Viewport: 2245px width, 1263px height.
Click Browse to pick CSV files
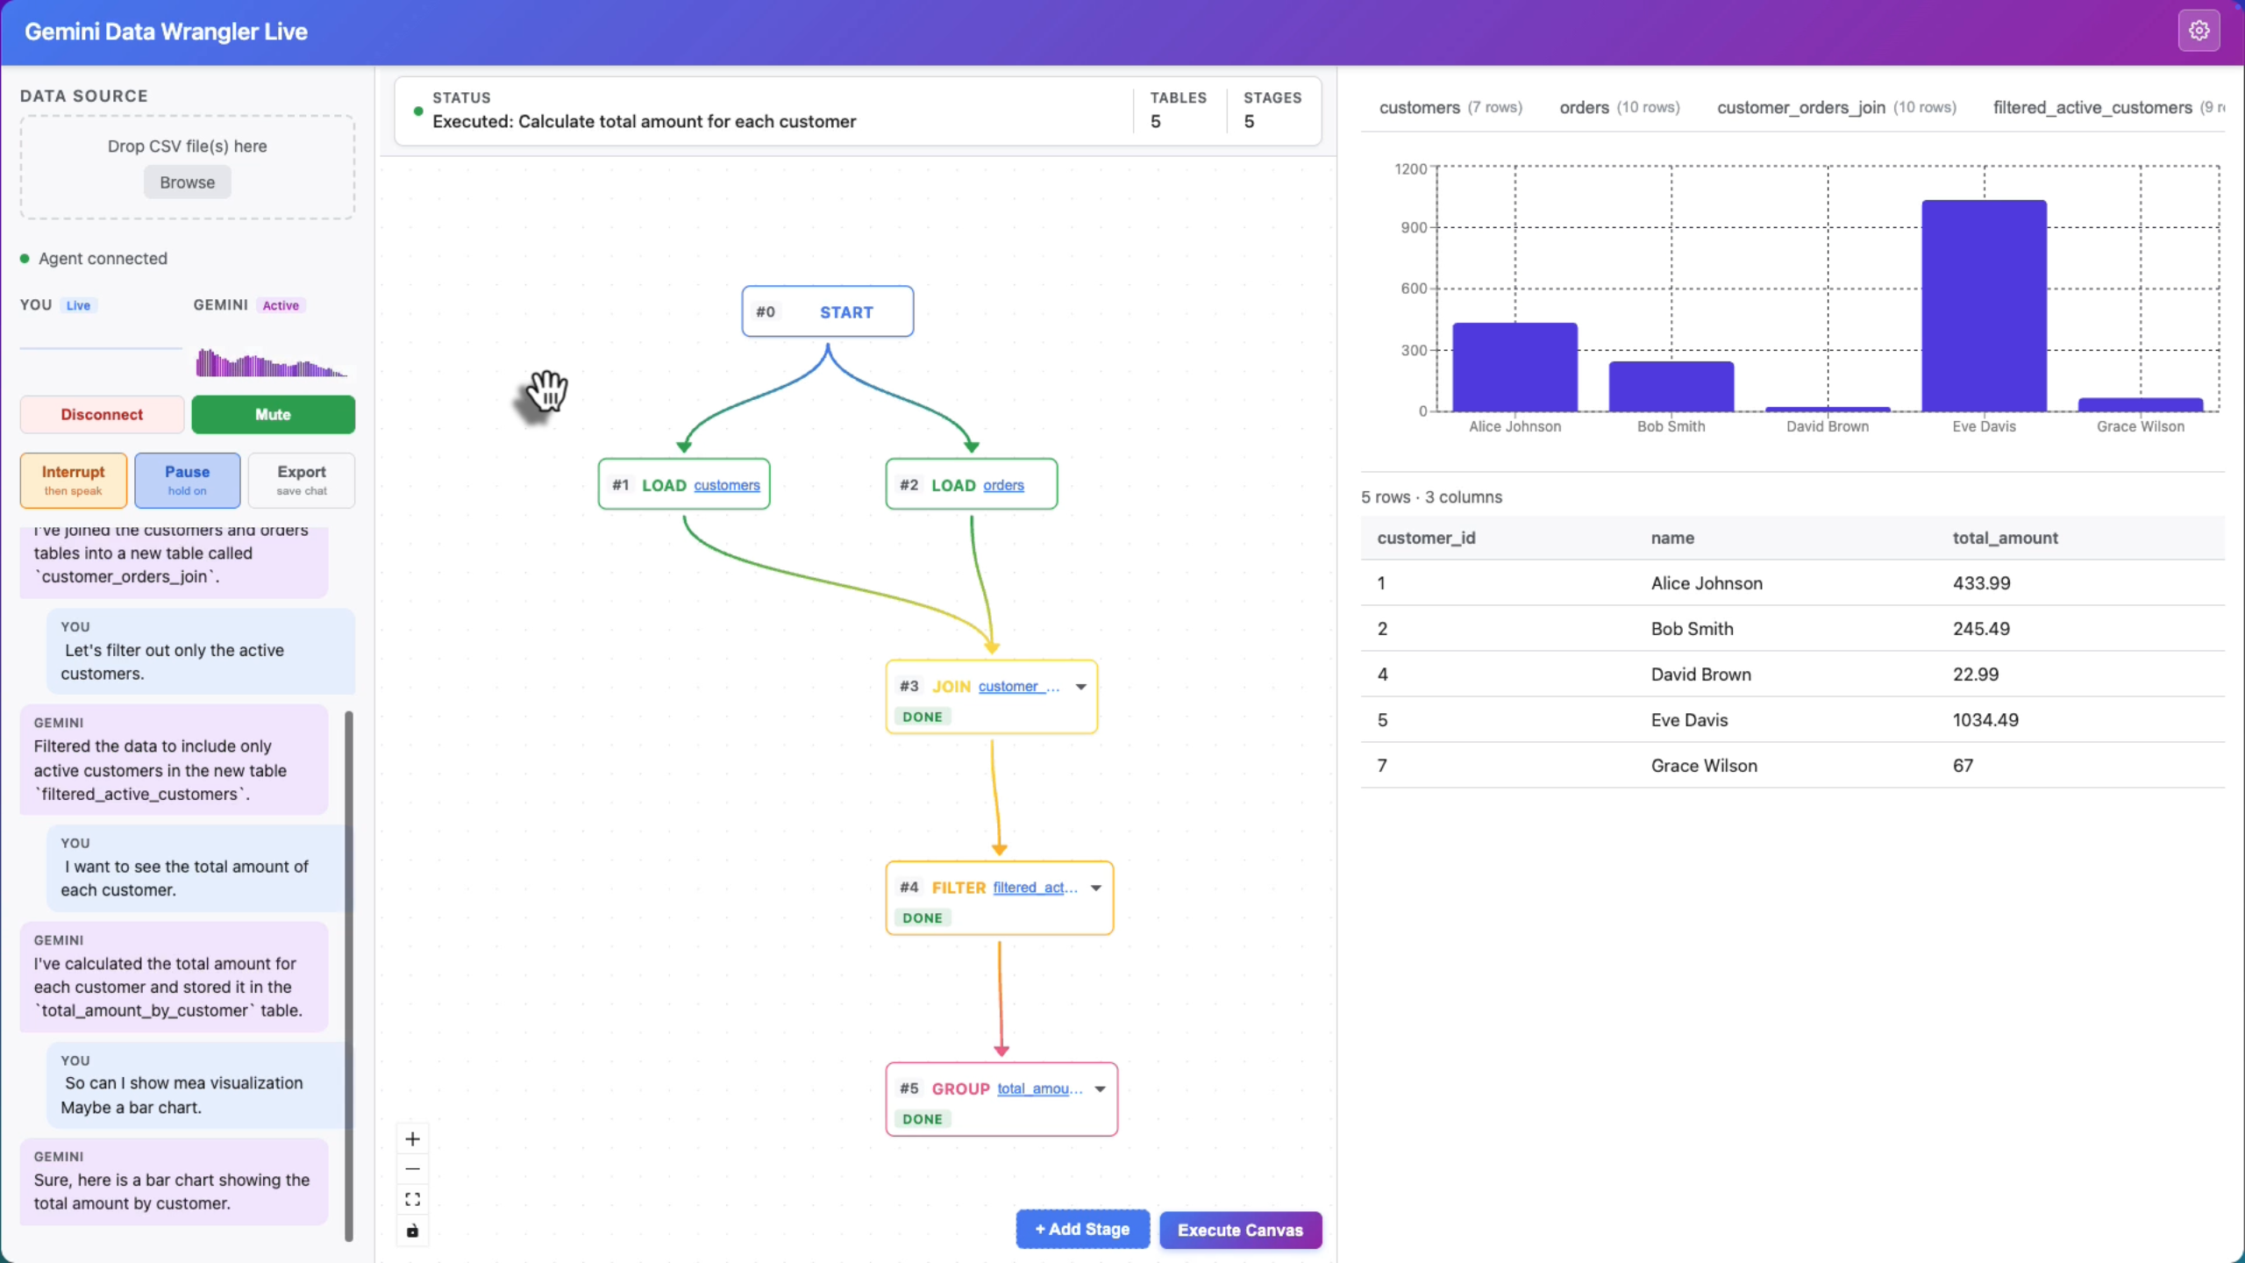[187, 182]
